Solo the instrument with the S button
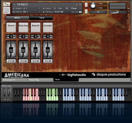The height and width of the screenshot is (123, 132). point(86,5)
